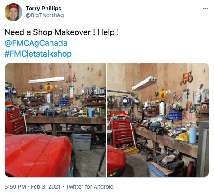This screenshot has width=214, height=194.
Task: Click the yellow diamond apple sign in right photo
Action: (x=163, y=94)
